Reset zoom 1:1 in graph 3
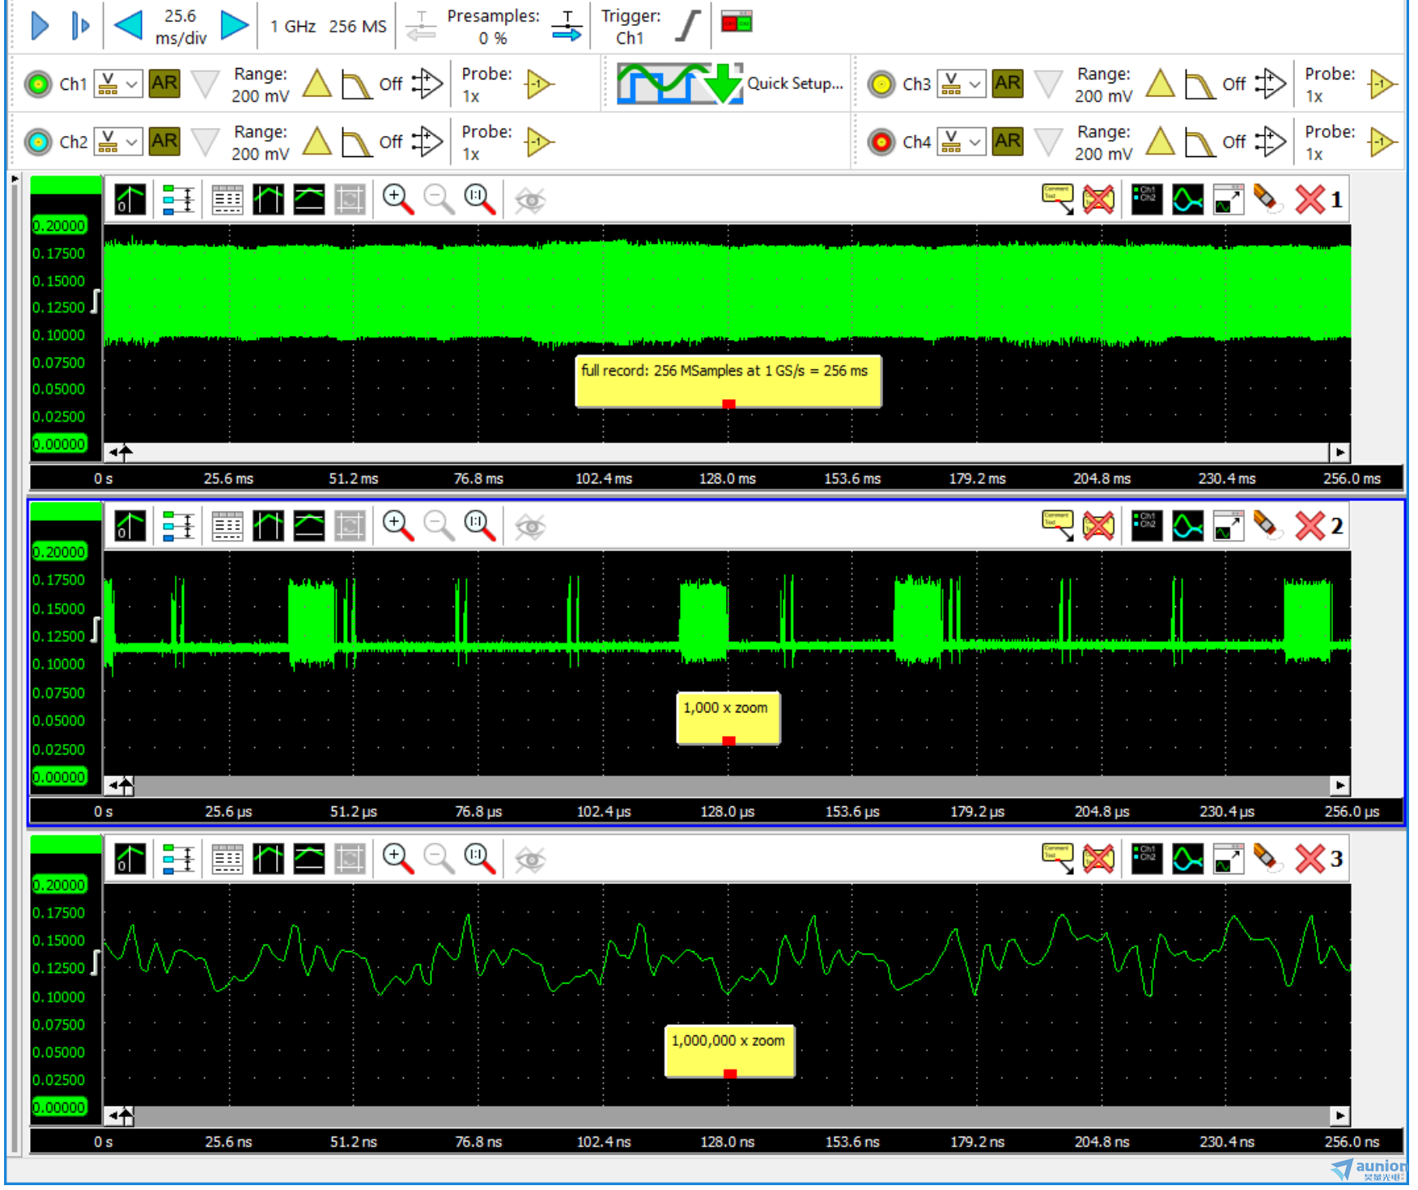The height and width of the screenshot is (1190, 1418). [479, 858]
